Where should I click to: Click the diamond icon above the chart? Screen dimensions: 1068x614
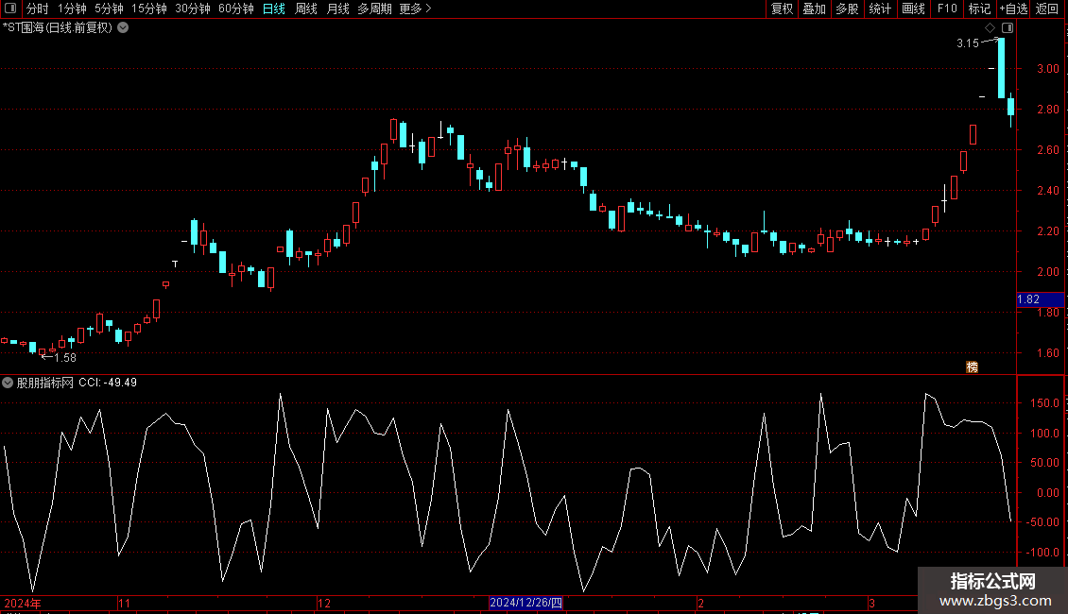pos(990,28)
